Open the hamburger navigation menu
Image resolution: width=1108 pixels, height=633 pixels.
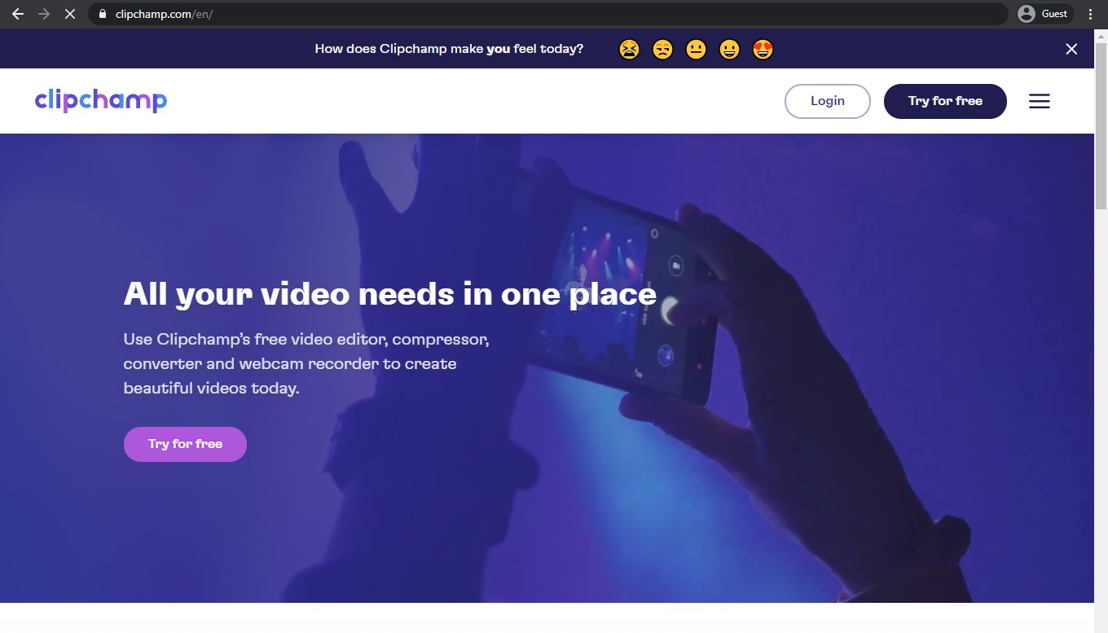[1039, 101]
